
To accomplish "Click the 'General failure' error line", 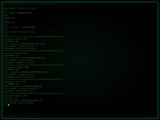I will pyautogui.click(x=19, y=32).
